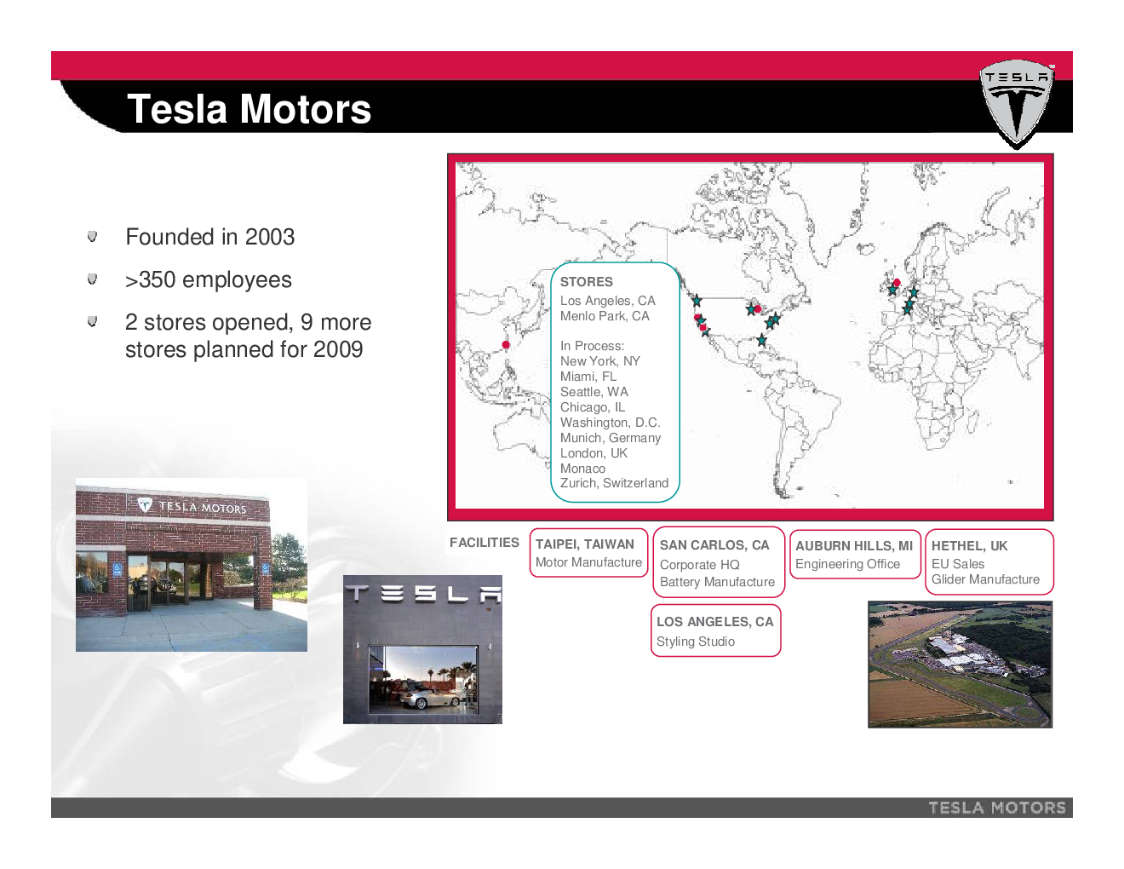Click the red dot marker over Taiwan
Viewport: 1124px width, 869px height.
506,345
